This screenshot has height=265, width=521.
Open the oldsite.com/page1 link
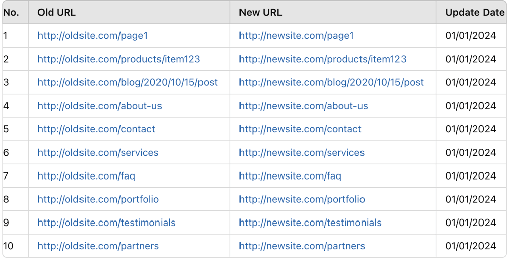(x=93, y=35)
